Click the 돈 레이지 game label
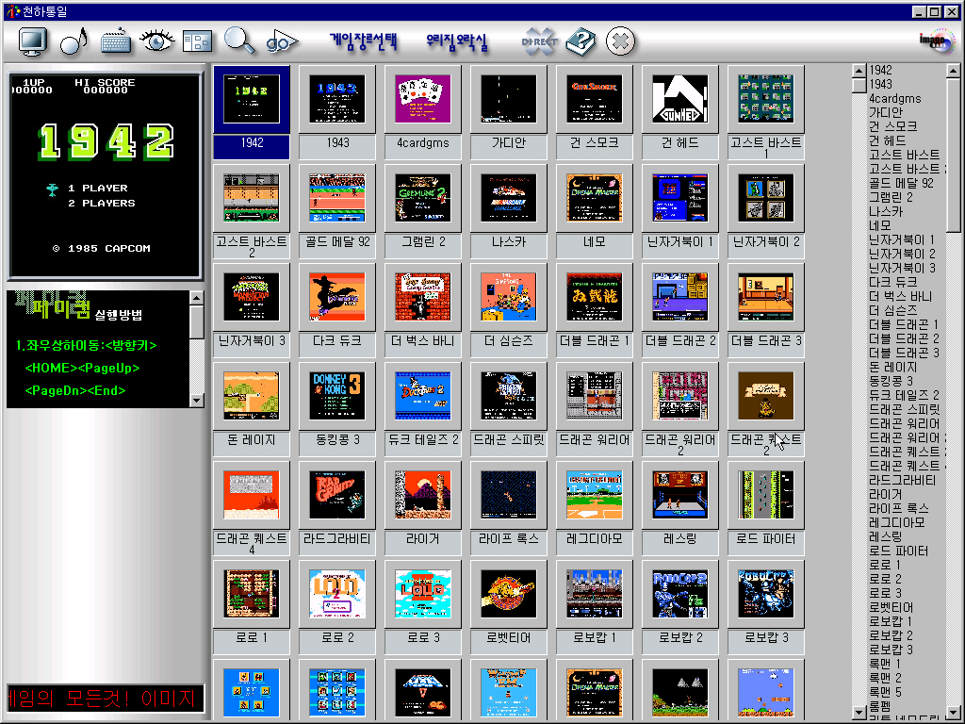 (x=252, y=440)
